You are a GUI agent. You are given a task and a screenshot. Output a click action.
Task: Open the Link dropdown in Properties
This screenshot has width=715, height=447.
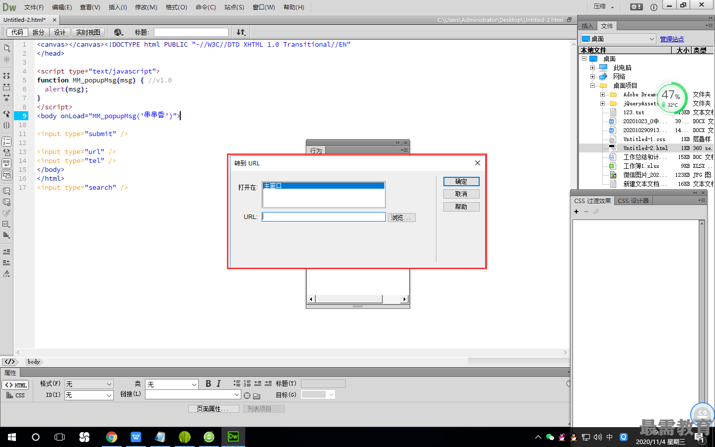click(193, 394)
